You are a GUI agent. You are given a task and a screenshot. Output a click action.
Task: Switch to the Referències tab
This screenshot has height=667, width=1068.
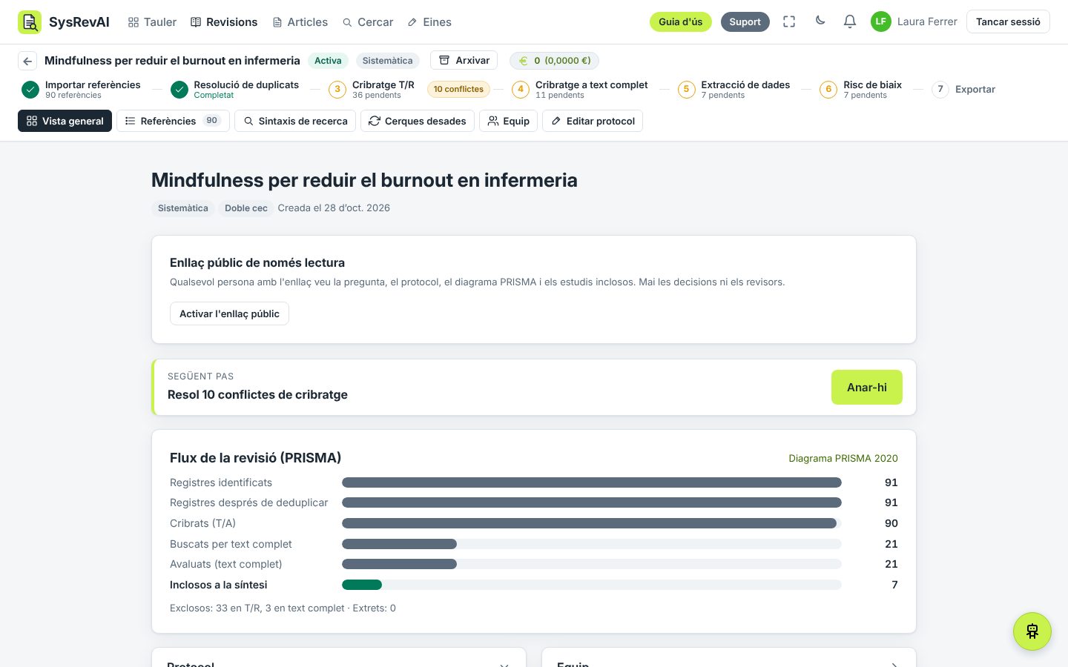click(x=173, y=121)
